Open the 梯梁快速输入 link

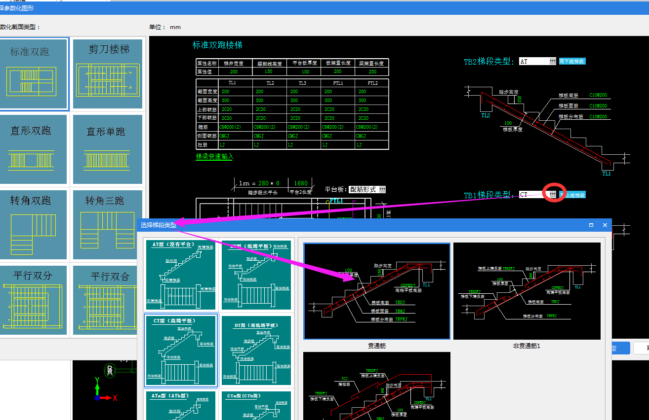214,156
